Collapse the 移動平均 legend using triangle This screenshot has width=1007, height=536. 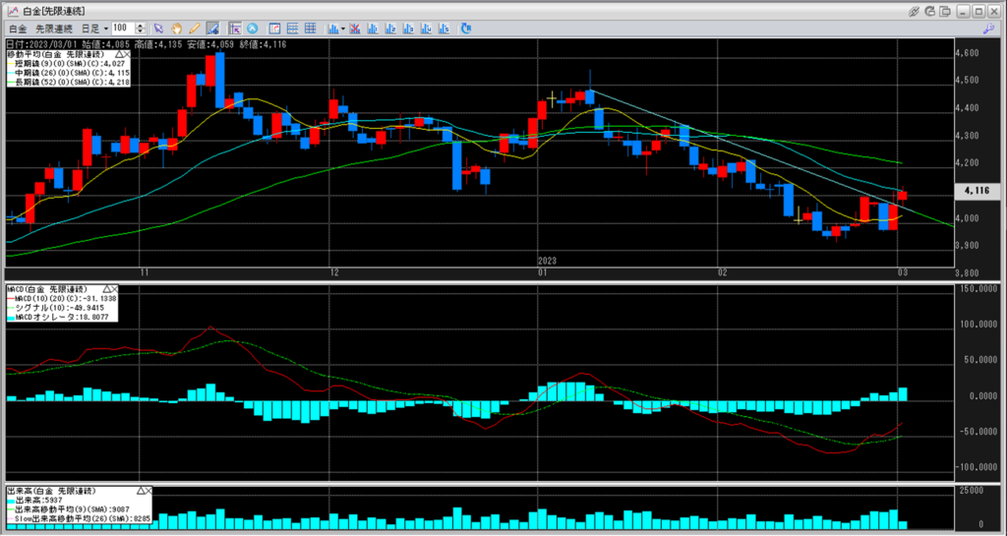click(118, 53)
